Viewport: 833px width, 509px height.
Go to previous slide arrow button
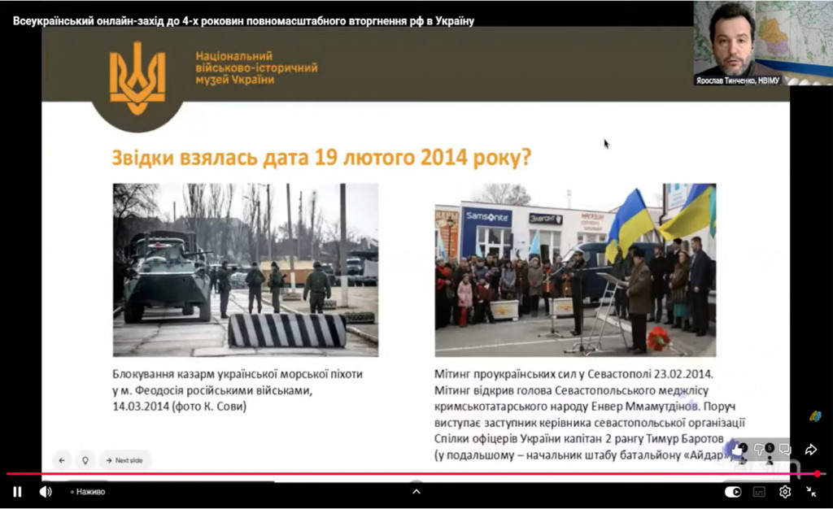(62, 460)
